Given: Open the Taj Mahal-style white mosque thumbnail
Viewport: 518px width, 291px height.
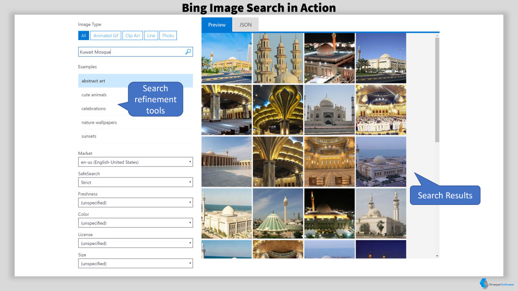Looking at the screenshot, I should 329,110.
